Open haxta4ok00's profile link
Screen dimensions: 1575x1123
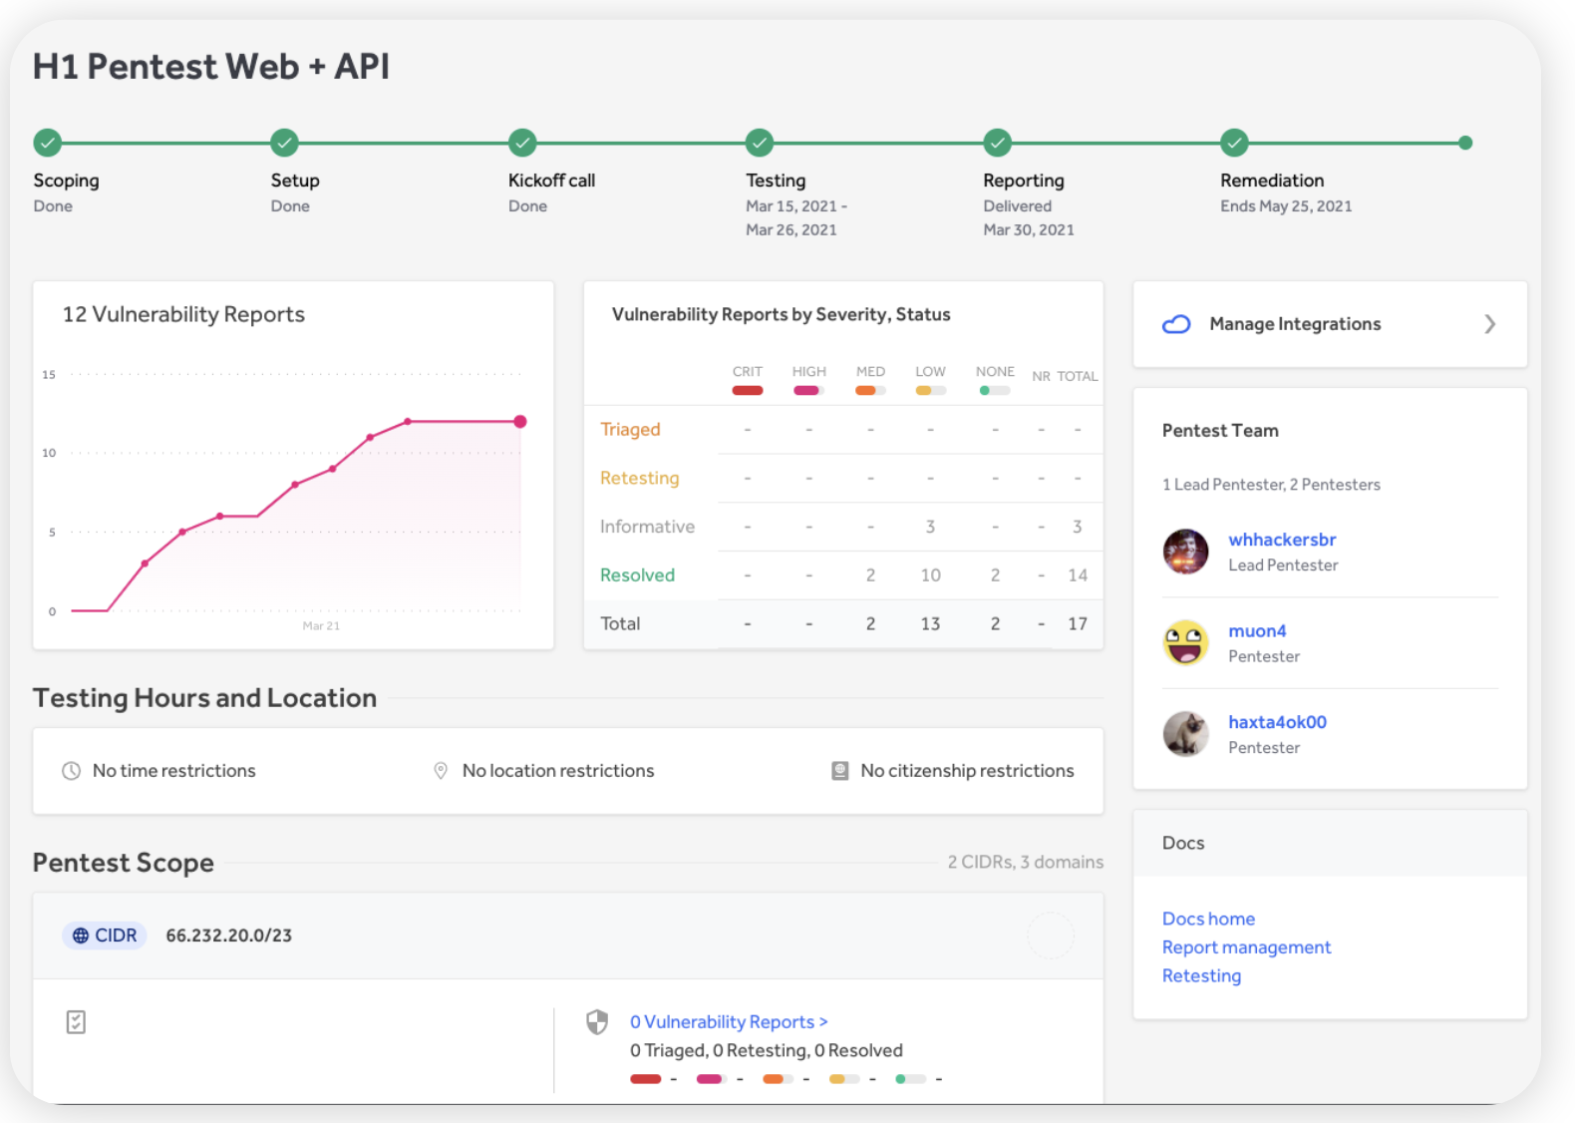tap(1277, 722)
